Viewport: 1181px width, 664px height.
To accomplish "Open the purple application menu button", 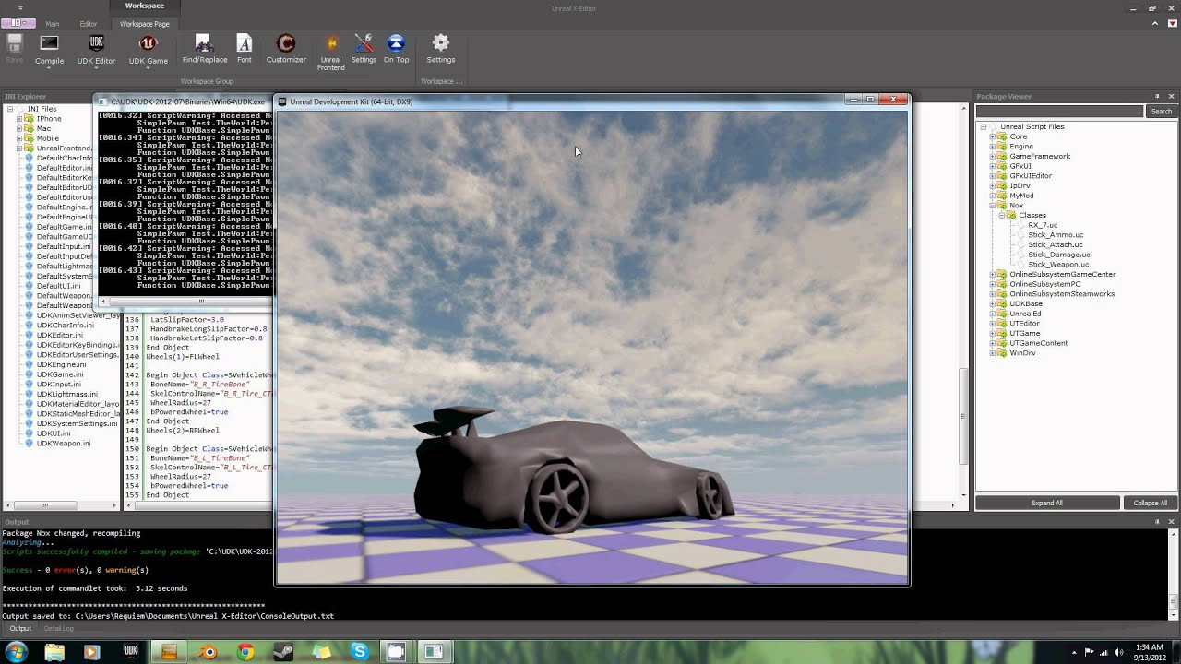I will [x=18, y=22].
